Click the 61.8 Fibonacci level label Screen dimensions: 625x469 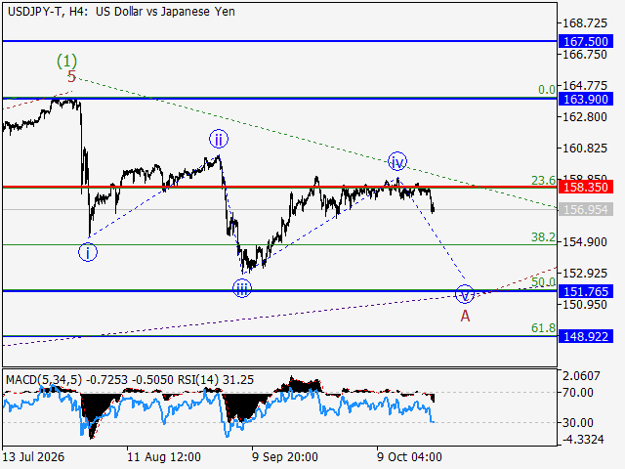(543, 328)
